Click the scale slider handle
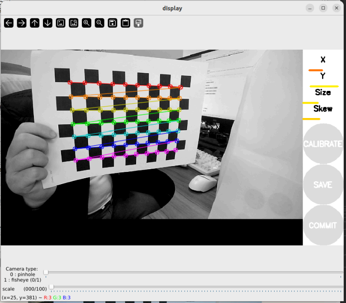The image size is (346, 303). 51,287
